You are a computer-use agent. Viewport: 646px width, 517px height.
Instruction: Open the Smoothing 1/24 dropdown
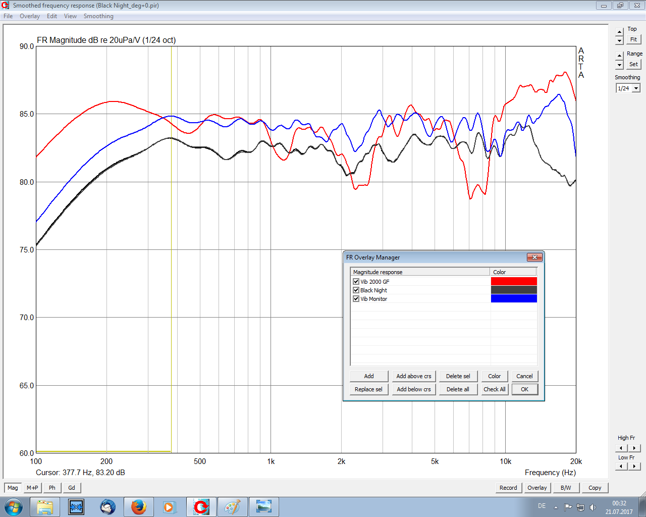[x=636, y=88]
